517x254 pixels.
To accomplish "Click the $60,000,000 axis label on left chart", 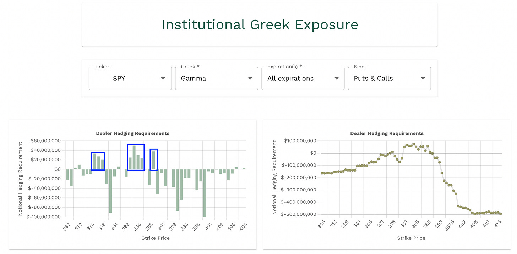I will point(46,141).
